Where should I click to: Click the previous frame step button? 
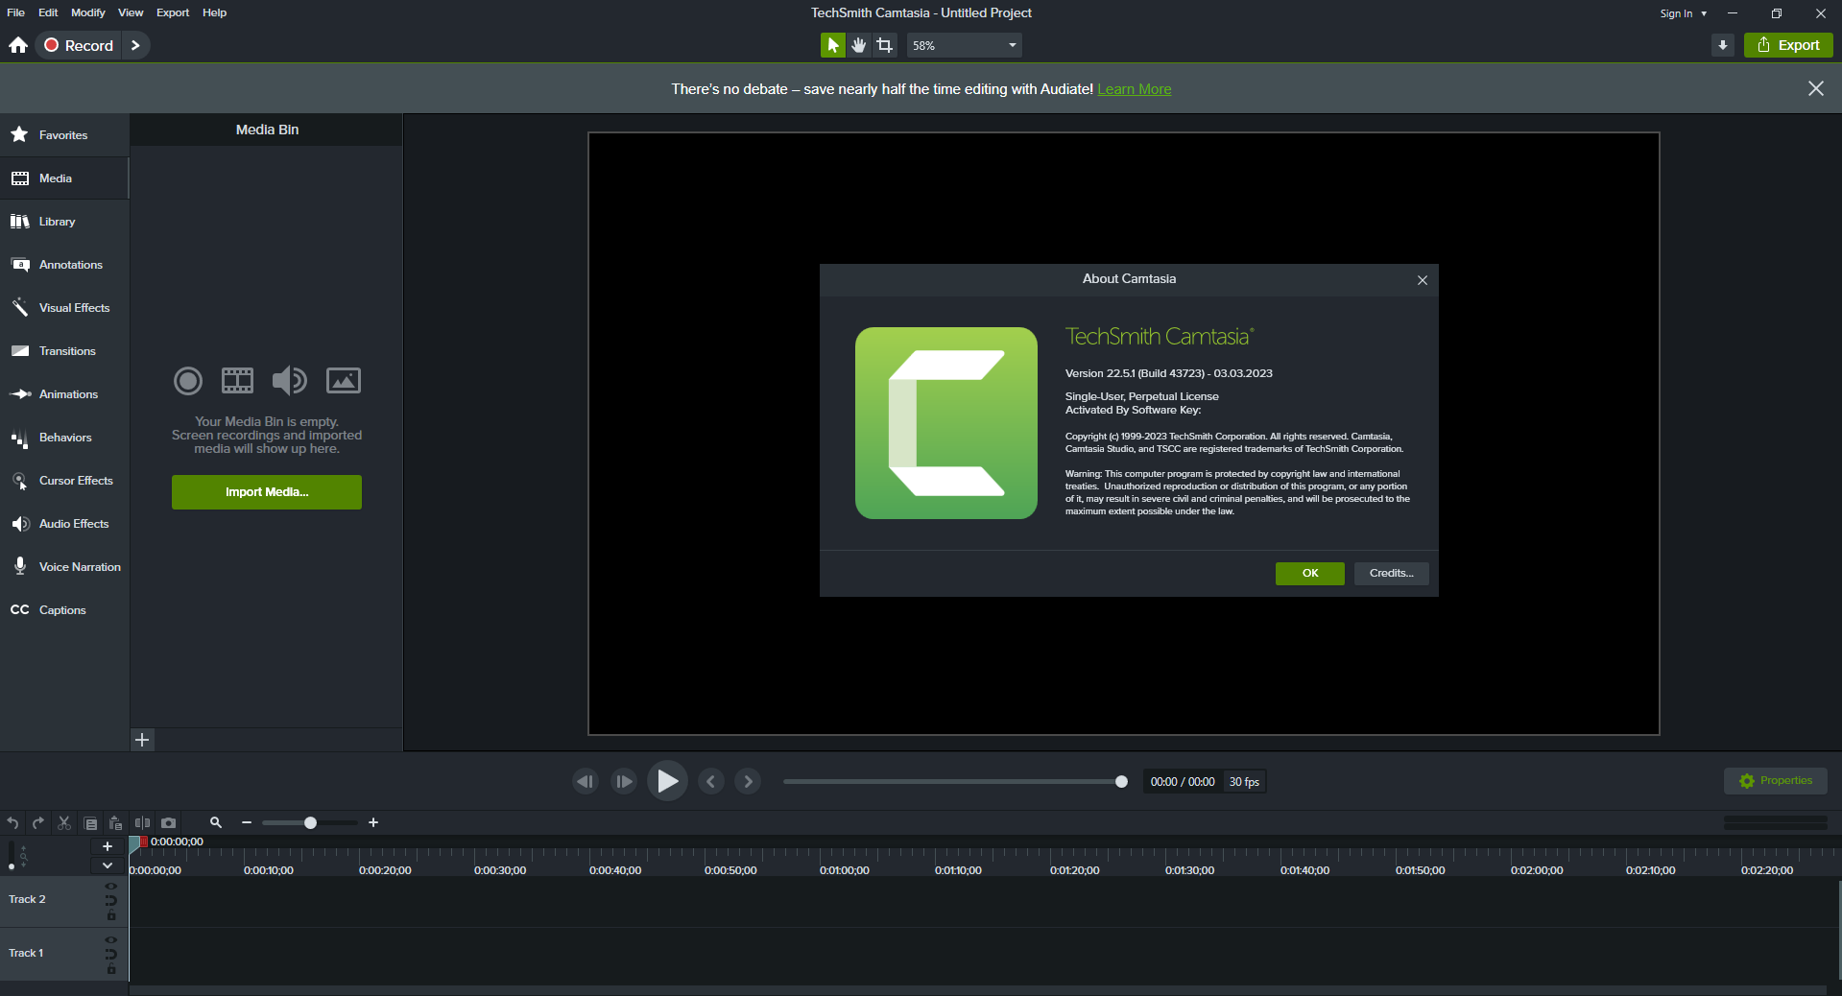[586, 781]
